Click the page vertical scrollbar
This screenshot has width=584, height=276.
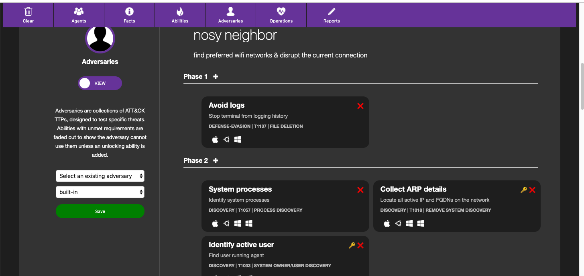(x=582, y=86)
